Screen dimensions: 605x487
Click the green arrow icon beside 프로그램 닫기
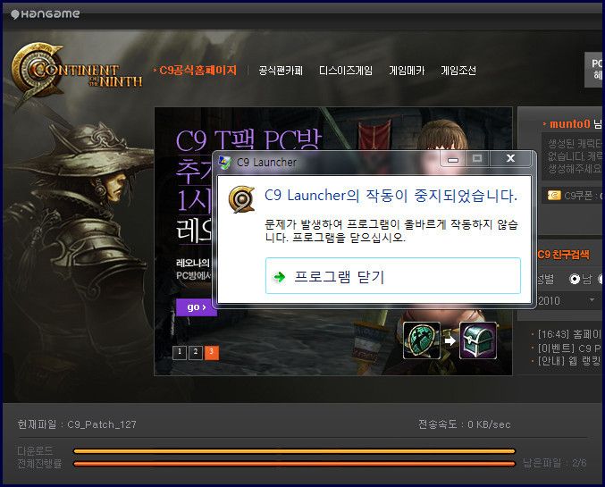click(x=279, y=277)
